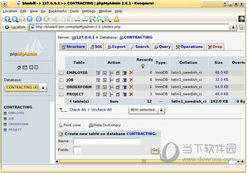Click the CONTRACTING database breadcrumb link
The width and height of the screenshot is (247, 173).
tap(138, 37)
